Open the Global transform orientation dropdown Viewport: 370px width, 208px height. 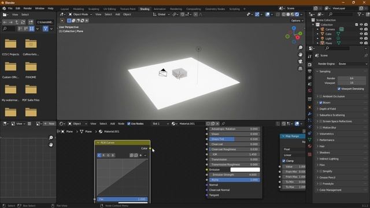tap(161, 14)
